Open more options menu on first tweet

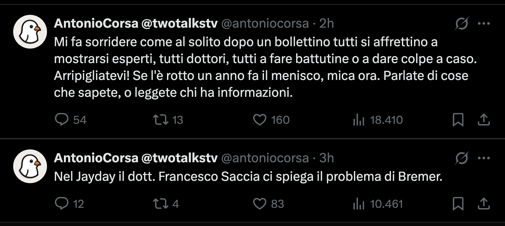[484, 24]
